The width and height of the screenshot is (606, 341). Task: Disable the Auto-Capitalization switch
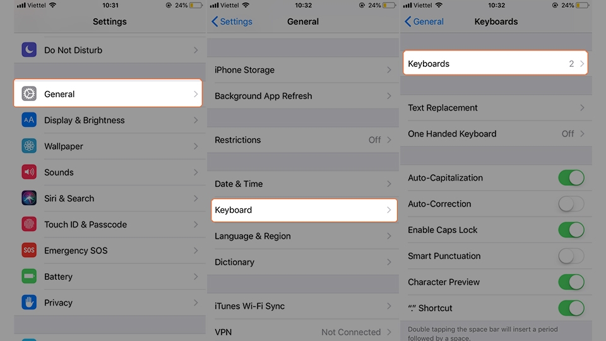click(571, 178)
